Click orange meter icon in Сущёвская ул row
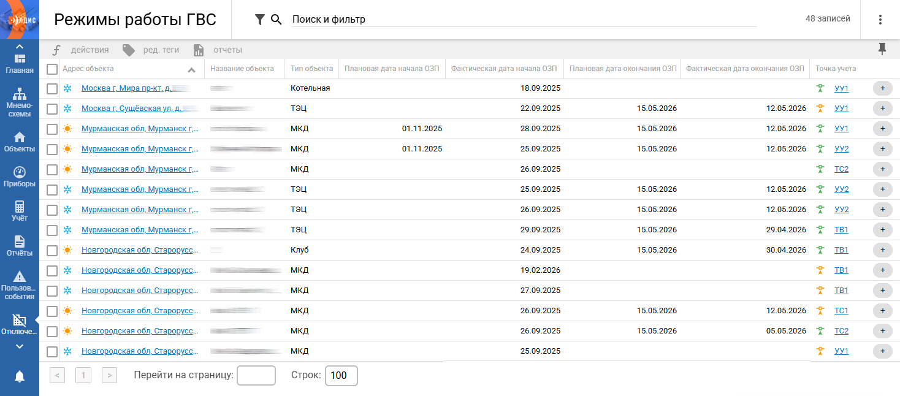 click(820, 109)
